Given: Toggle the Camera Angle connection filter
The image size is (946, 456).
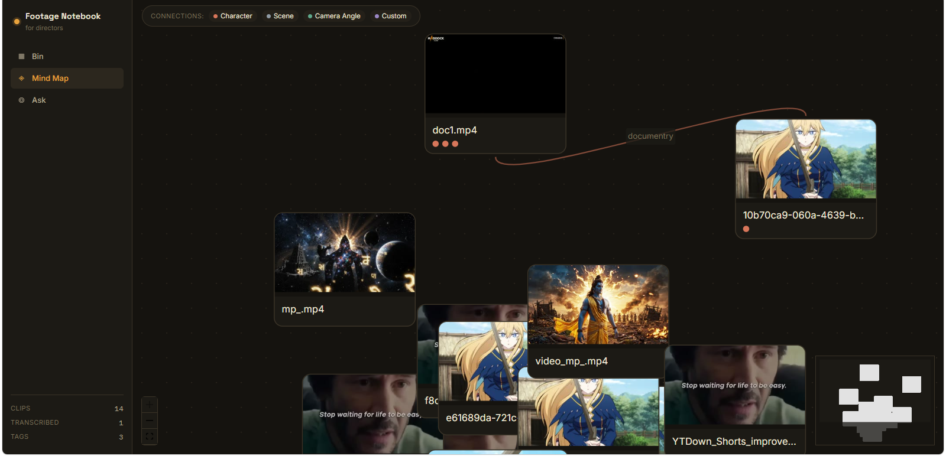Looking at the screenshot, I should (334, 16).
